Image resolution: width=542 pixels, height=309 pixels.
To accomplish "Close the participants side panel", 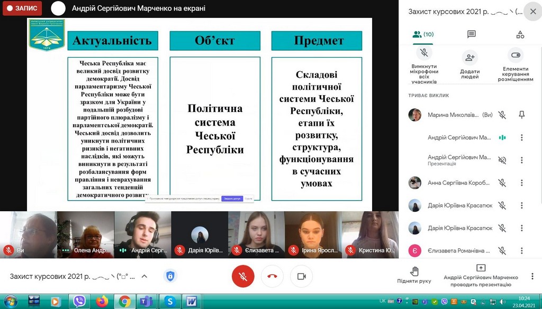I will [532, 11].
